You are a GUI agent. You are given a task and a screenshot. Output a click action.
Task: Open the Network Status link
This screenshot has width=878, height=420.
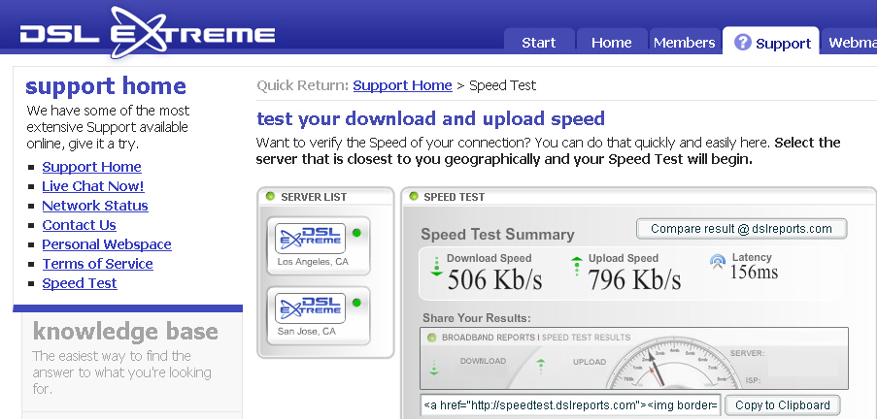(x=95, y=206)
